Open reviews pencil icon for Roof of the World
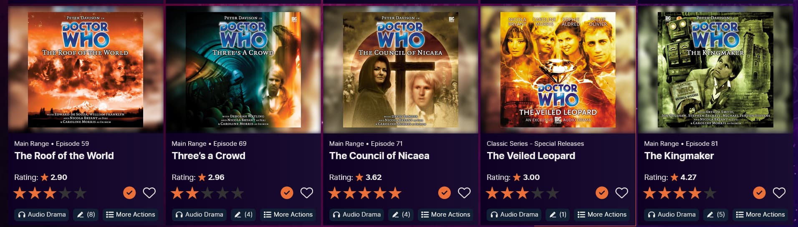Image resolution: width=798 pixels, height=227 pixels. 86,215
